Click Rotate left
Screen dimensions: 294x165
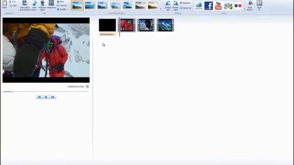pyautogui.click(x=168, y=5)
